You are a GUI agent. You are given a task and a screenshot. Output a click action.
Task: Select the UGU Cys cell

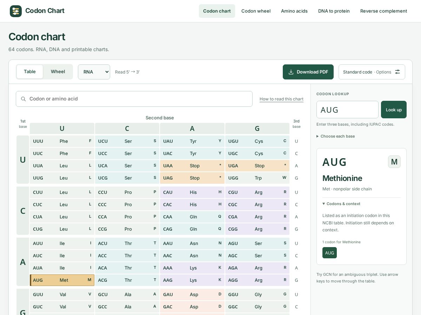(x=257, y=141)
